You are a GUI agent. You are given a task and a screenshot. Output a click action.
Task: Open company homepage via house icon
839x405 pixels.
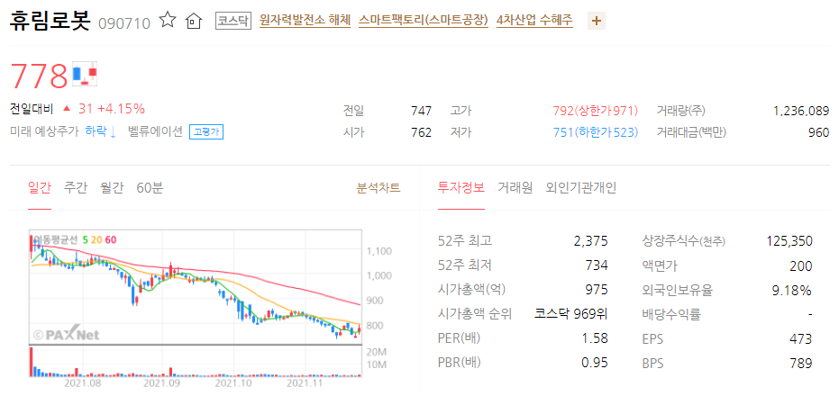pyautogui.click(x=193, y=22)
